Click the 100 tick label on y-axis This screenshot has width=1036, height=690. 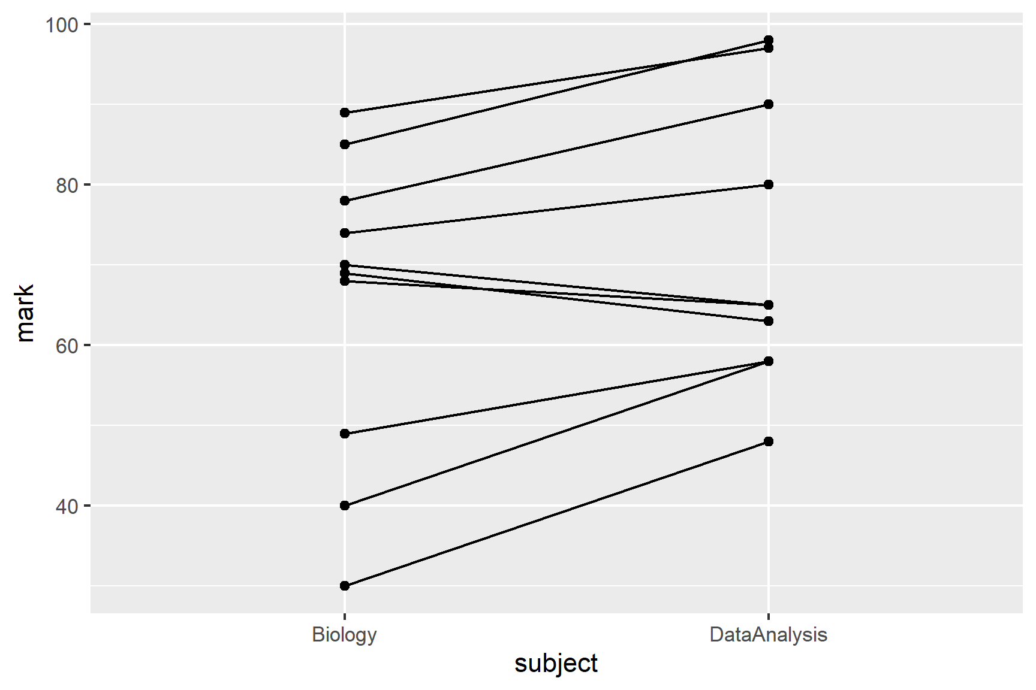click(62, 25)
